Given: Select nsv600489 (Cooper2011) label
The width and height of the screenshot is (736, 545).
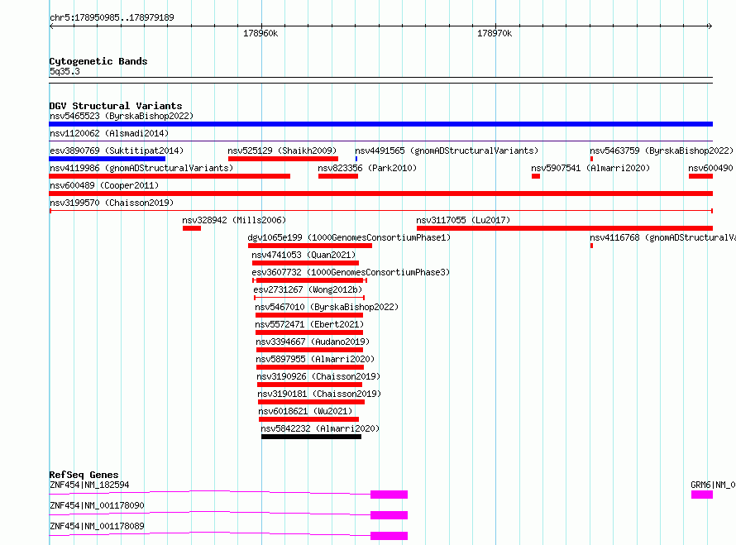Looking at the screenshot, I should point(104,185).
